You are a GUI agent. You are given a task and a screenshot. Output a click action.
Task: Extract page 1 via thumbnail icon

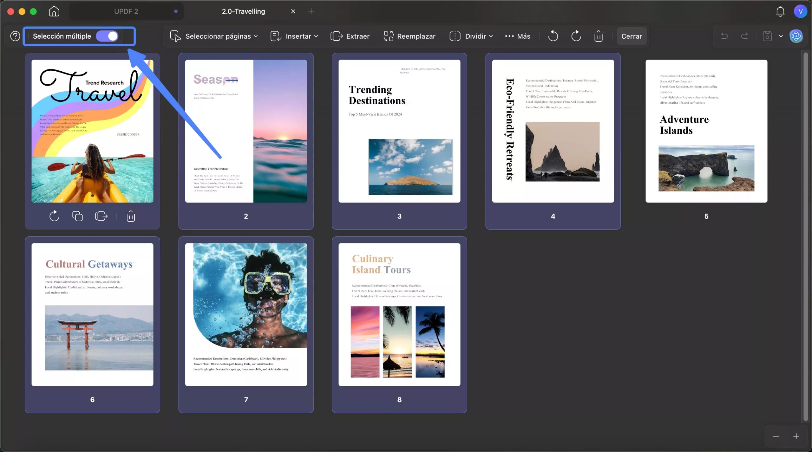tap(101, 216)
